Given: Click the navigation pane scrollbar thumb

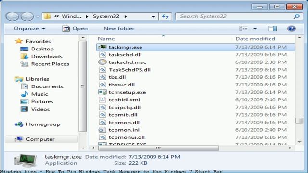Looking at the screenshot, I should 82,86.
